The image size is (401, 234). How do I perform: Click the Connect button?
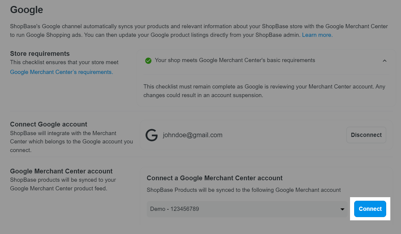[x=370, y=209]
